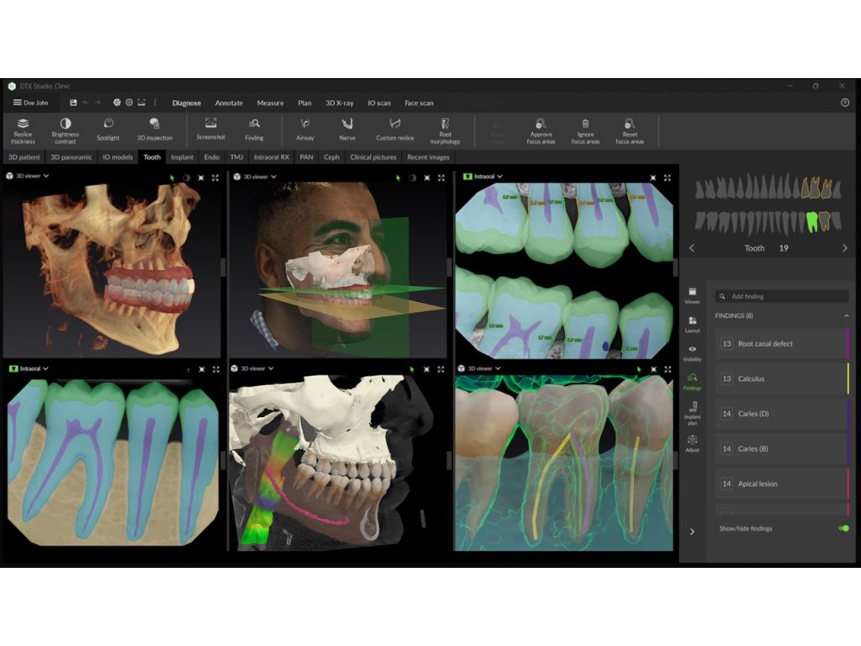The width and height of the screenshot is (861, 646).
Task: Toggle contrast icon in top-left 3D viewer header
Action: coord(187,177)
